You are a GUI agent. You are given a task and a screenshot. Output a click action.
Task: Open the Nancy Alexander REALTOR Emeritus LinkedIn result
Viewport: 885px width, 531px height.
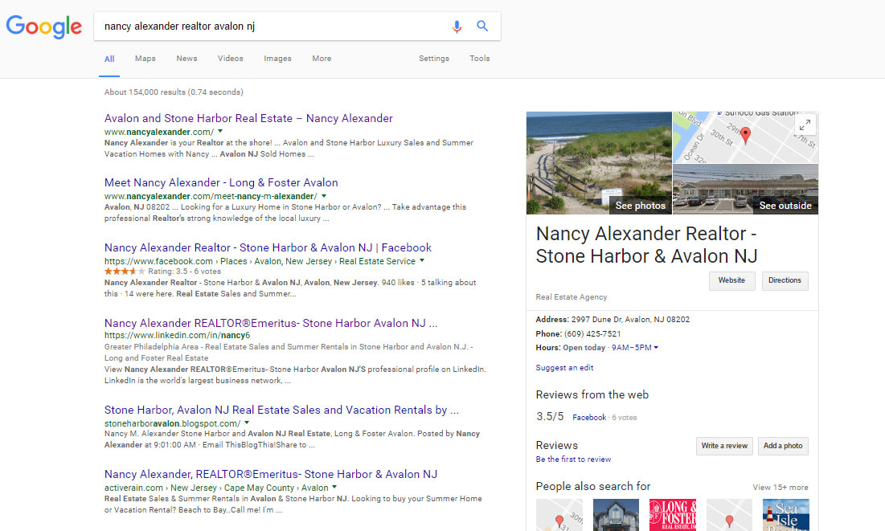coord(271,324)
